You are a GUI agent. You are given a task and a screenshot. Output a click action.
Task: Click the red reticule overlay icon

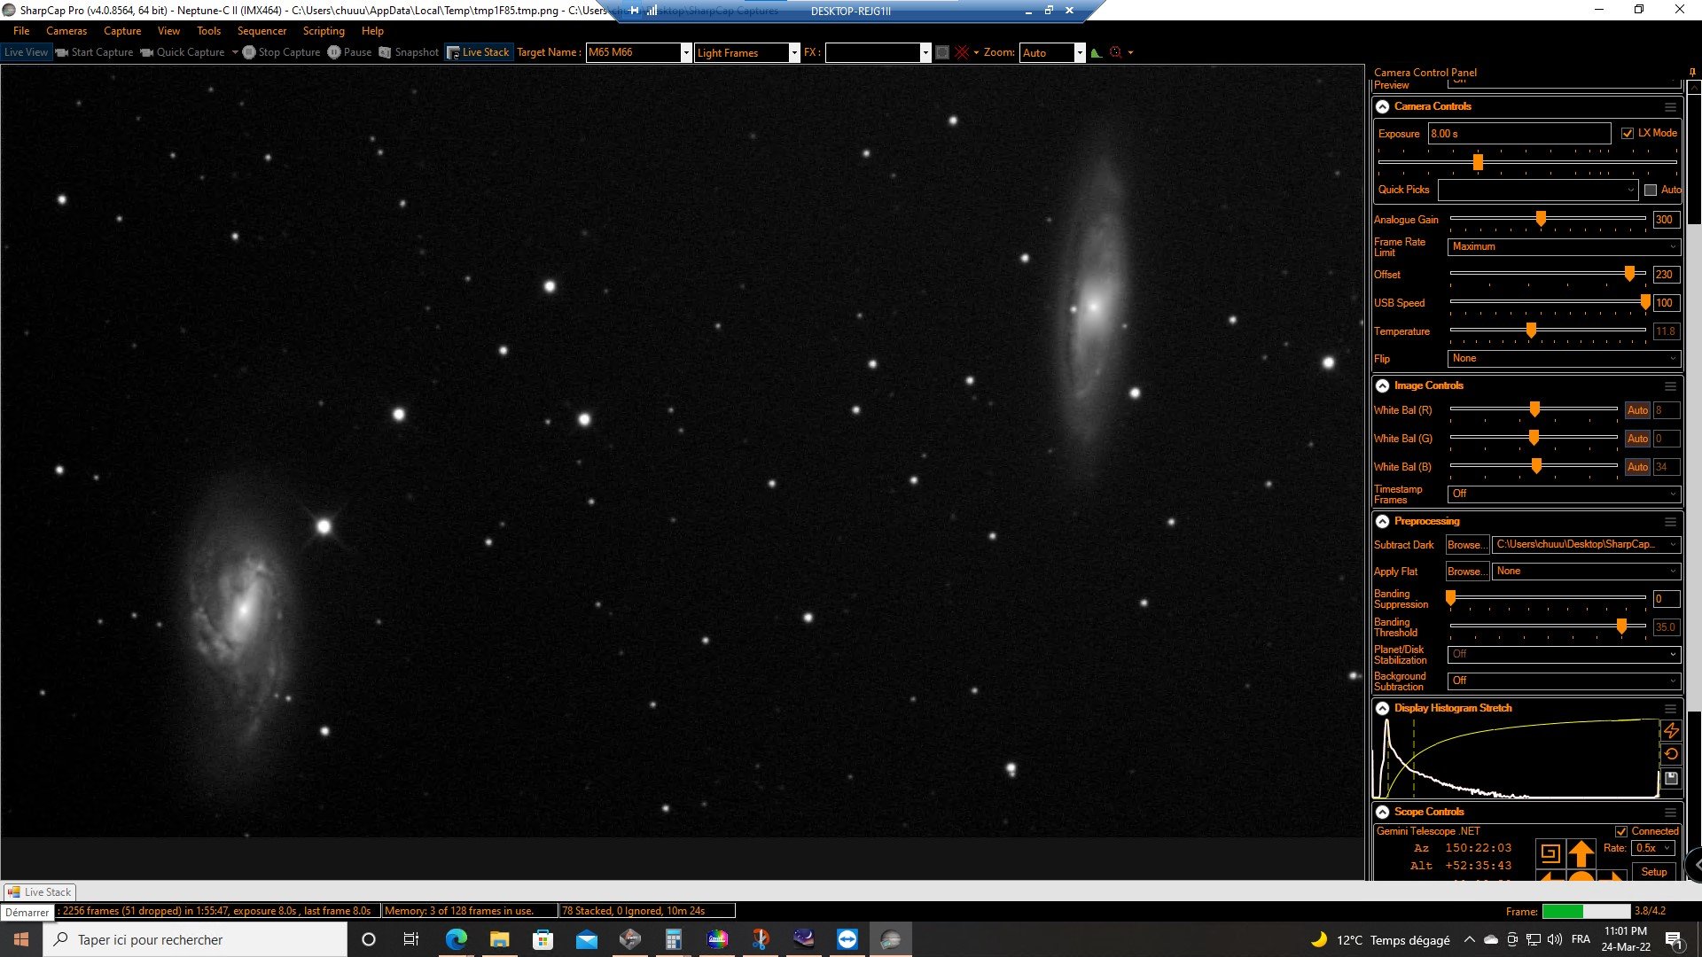click(x=962, y=52)
